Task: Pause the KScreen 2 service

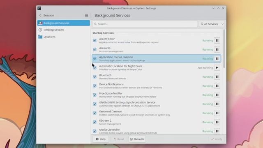Action: point(217,122)
